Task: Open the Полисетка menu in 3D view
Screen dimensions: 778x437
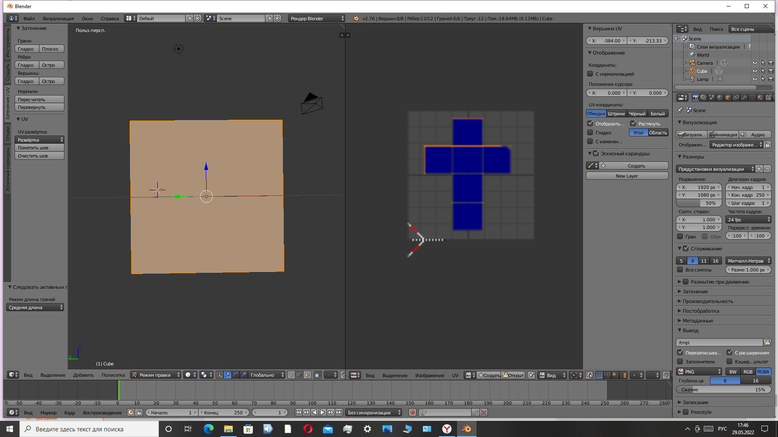Action: [113, 375]
